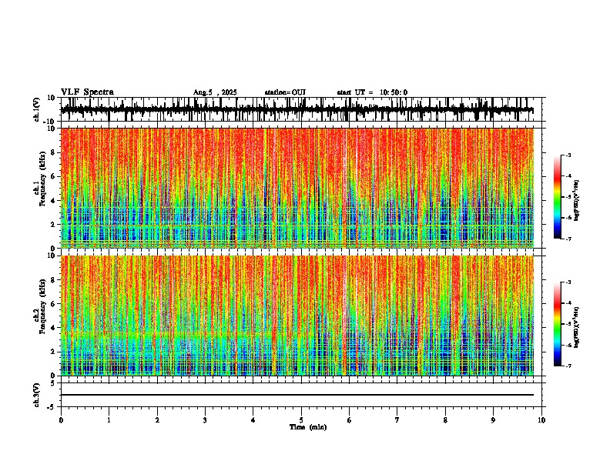610x471 pixels.
Task: Click the 9 minute tick label on time axis
Action: pos(493,420)
